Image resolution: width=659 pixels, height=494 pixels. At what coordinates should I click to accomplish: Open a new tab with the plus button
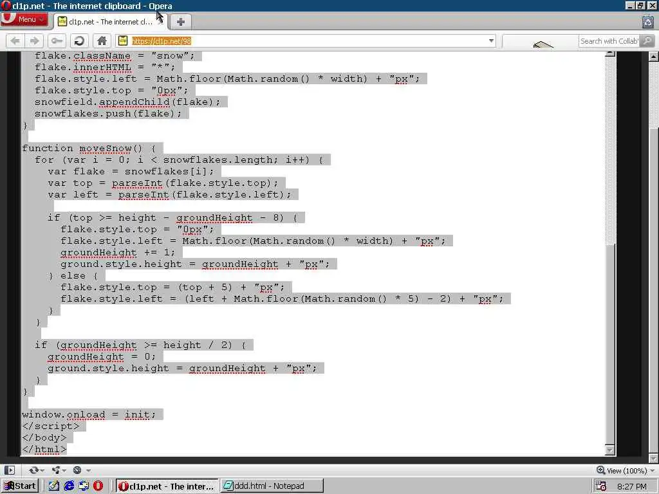coord(180,22)
